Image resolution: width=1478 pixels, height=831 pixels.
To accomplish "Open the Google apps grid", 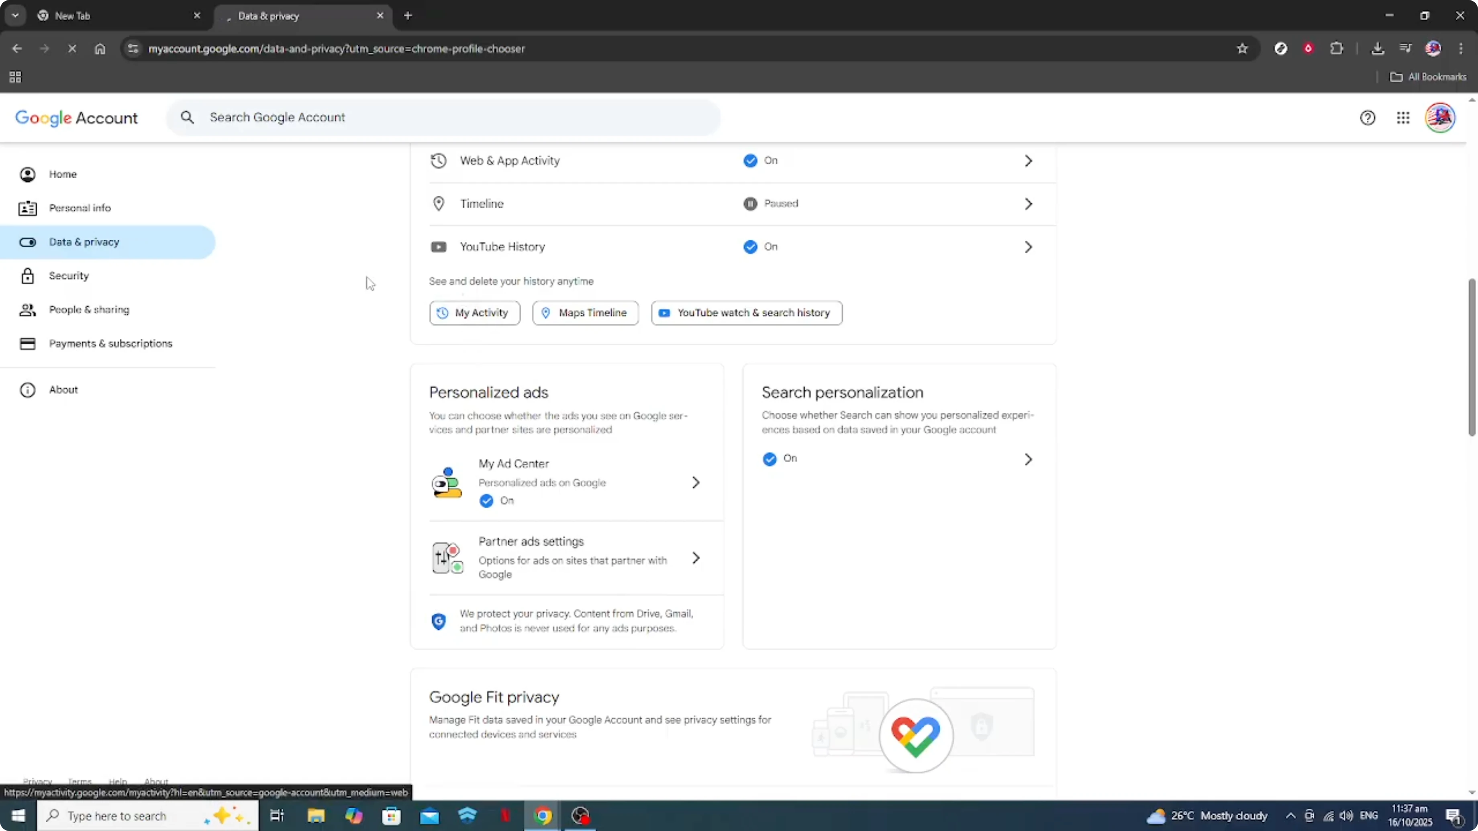I will pyautogui.click(x=1403, y=118).
